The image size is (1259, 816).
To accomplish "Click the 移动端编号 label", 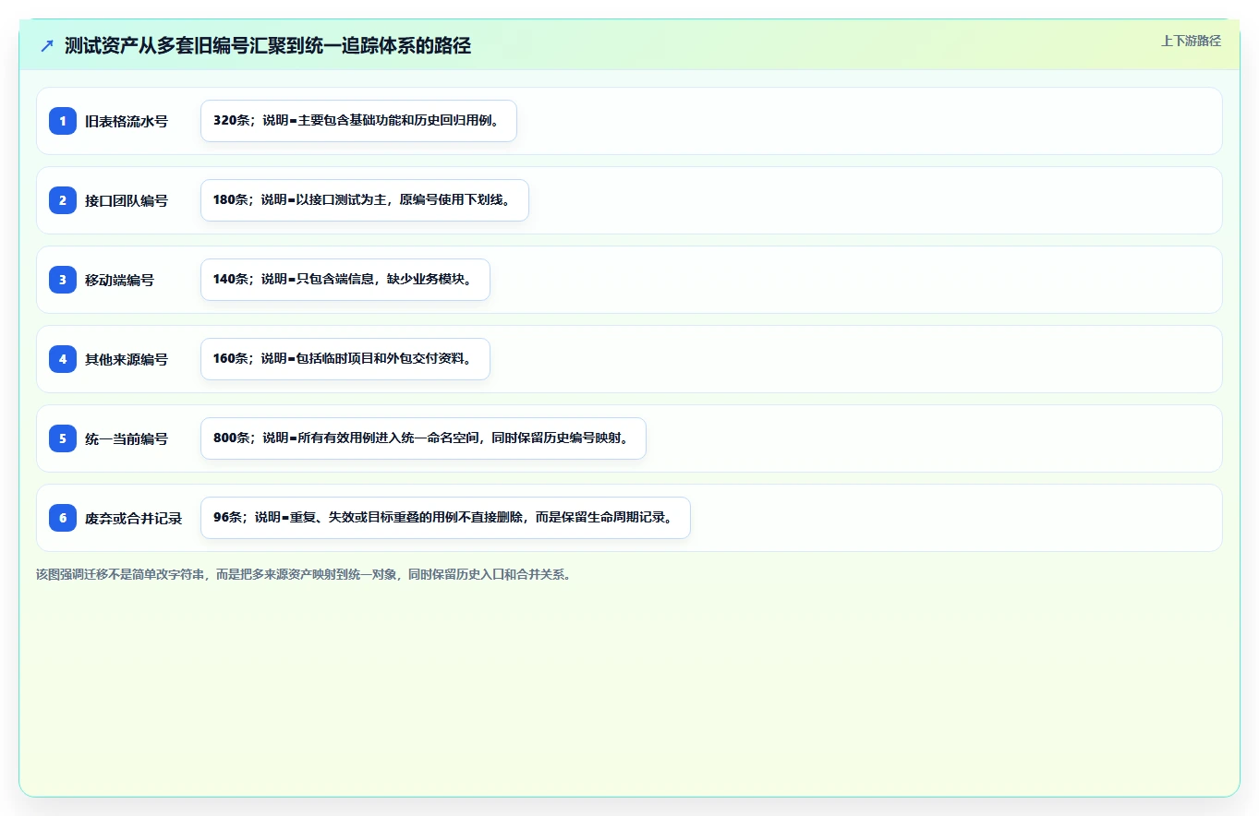I will coord(119,280).
